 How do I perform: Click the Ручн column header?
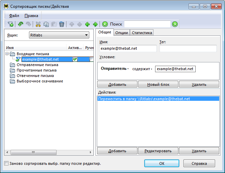tap(89, 48)
